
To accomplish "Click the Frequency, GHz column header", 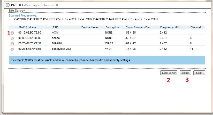I will coord(170,27).
